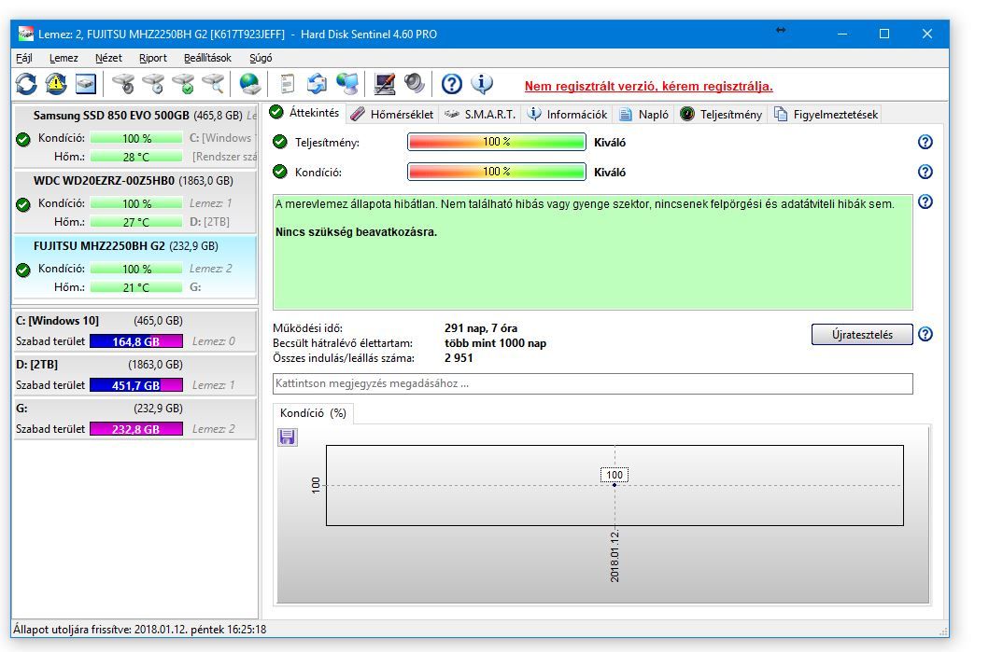Screen dimensions: 989x652
Task: Click the hard disk with clock icon
Action: pyautogui.click(x=153, y=84)
